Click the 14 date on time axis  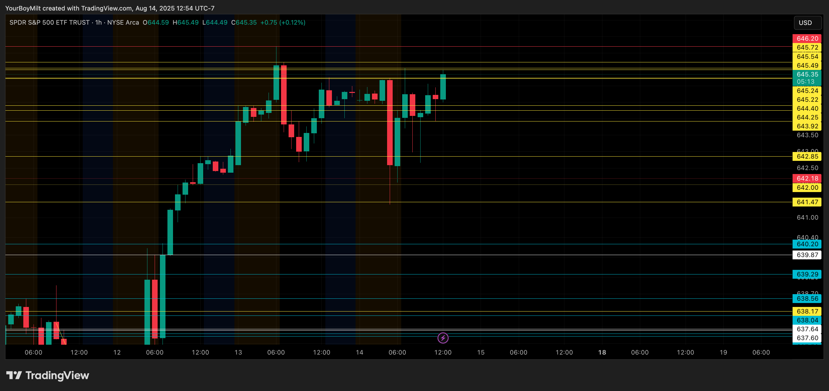pyautogui.click(x=360, y=352)
